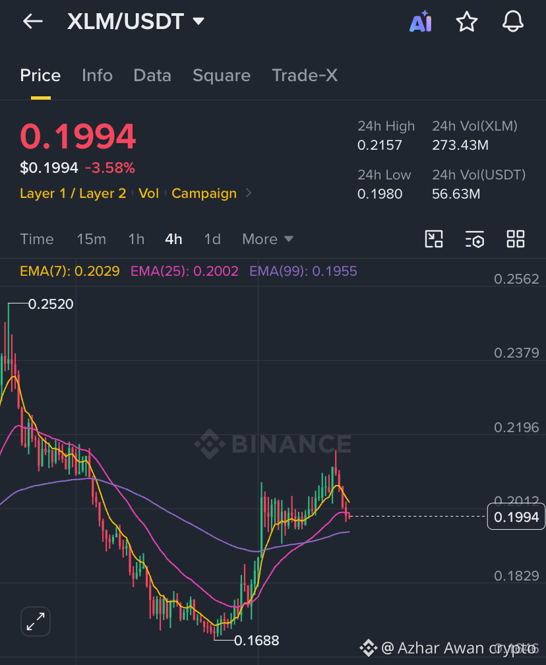This screenshot has width=546, height=665.
Task: Switch to the Data tab
Action: (152, 75)
